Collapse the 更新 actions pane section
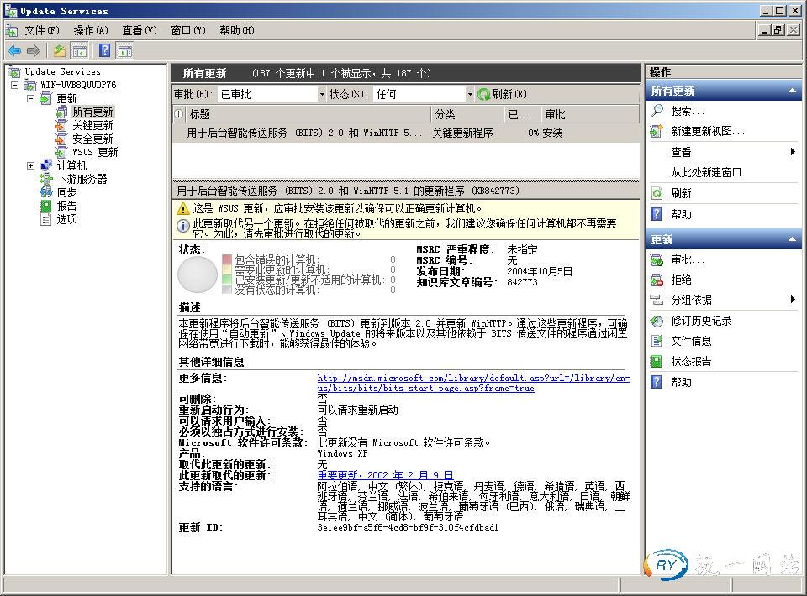807x596 pixels. coord(790,239)
